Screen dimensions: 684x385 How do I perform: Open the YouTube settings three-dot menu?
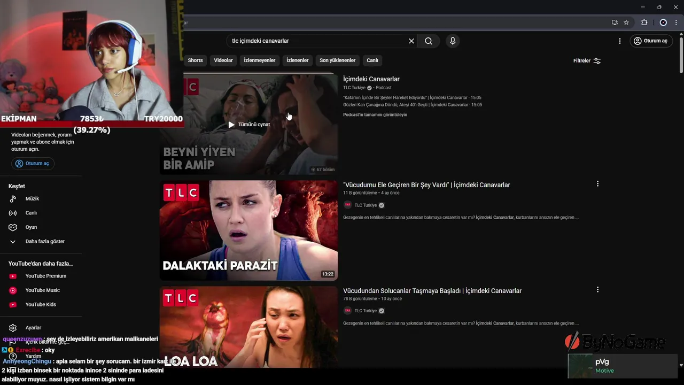point(620,41)
